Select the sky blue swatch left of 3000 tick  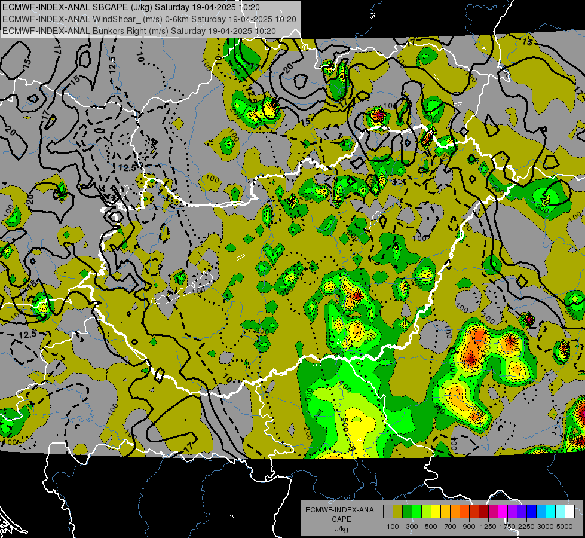tap(541, 512)
